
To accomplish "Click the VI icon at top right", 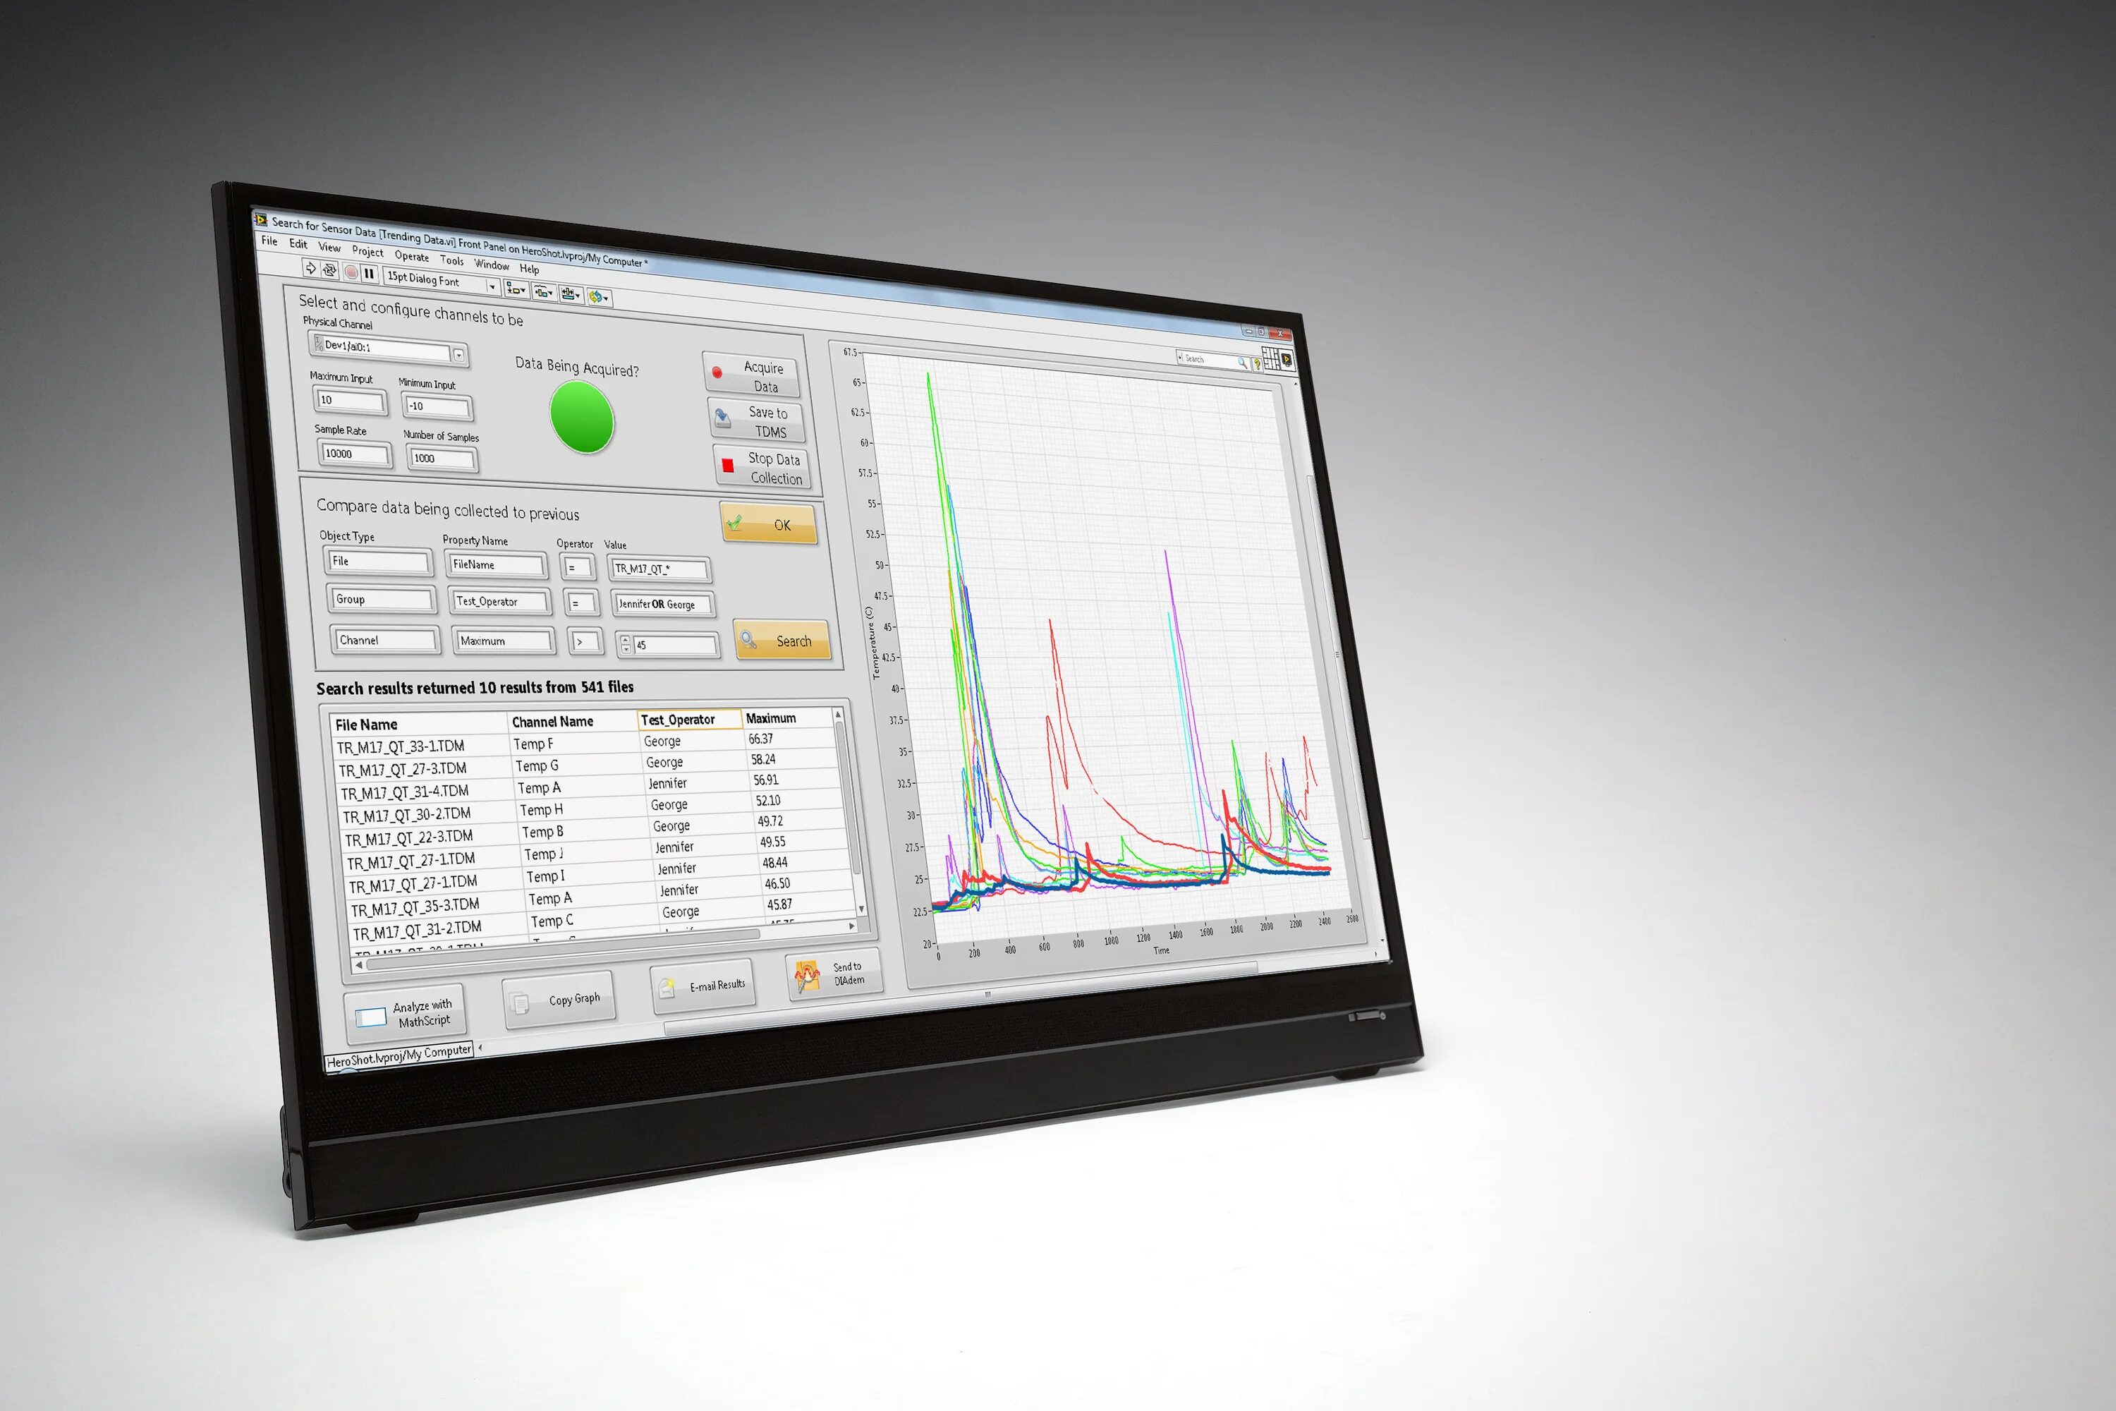I will (1287, 360).
